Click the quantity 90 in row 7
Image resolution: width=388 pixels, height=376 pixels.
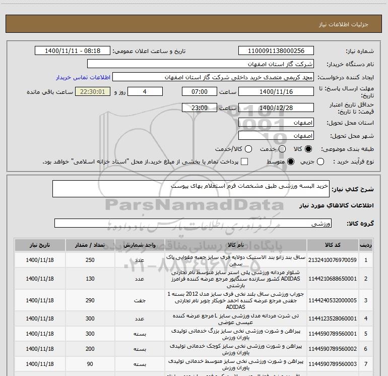[x=90, y=364]
